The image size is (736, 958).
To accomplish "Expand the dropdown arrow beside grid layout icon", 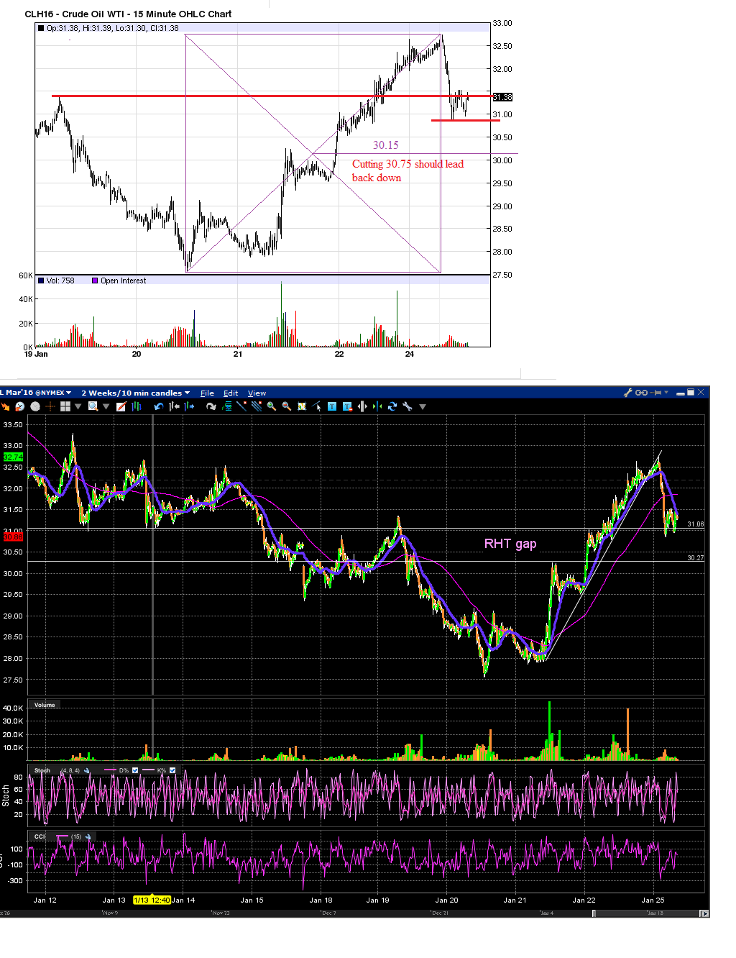I will [x=78, y=406].
